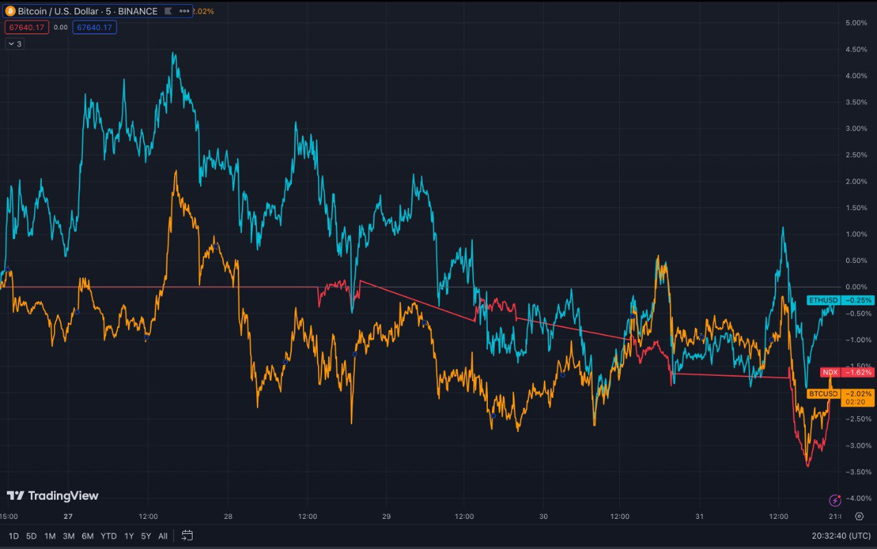Click the red sell price 67640.17

pos(26,27)
